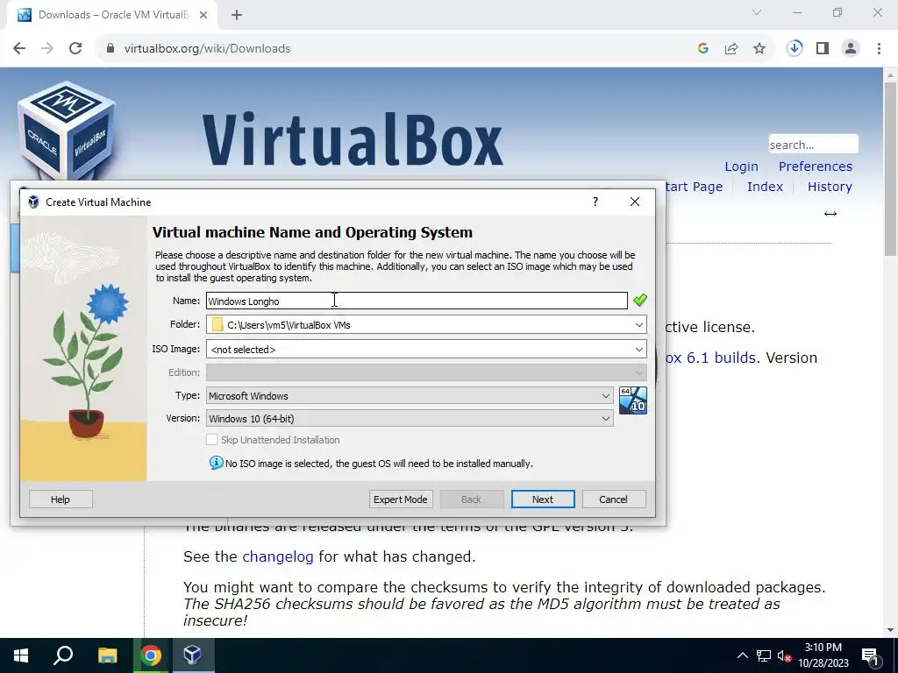The height and width of the screenshot is (673, 898).
Task: Select Downloads – Oracle VM VirtualBox tab
Action: pos(113,15)
